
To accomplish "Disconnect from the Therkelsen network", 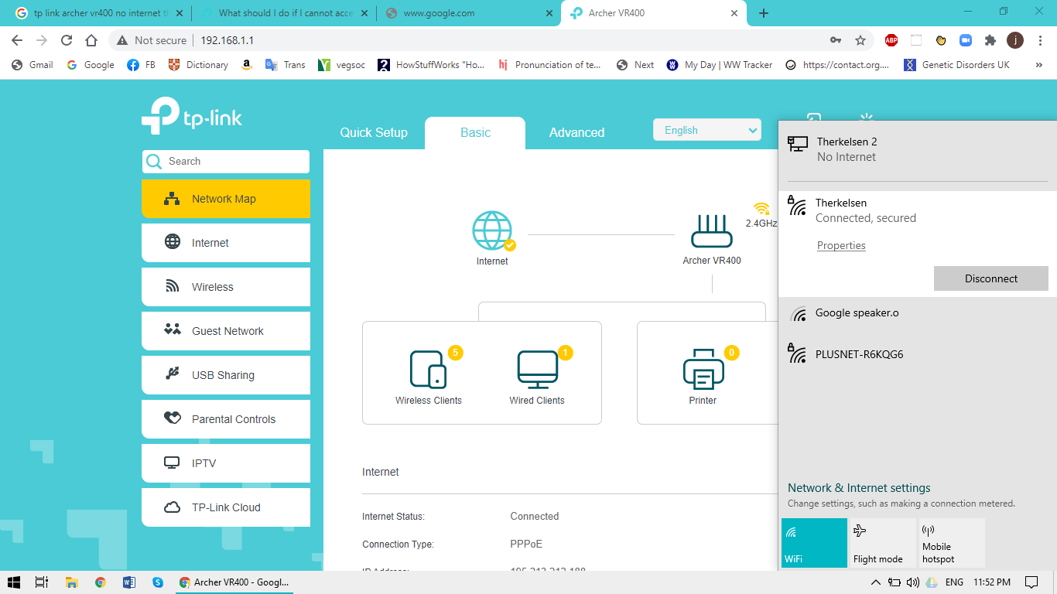I will pyautogui.click(x=990, y=278).
